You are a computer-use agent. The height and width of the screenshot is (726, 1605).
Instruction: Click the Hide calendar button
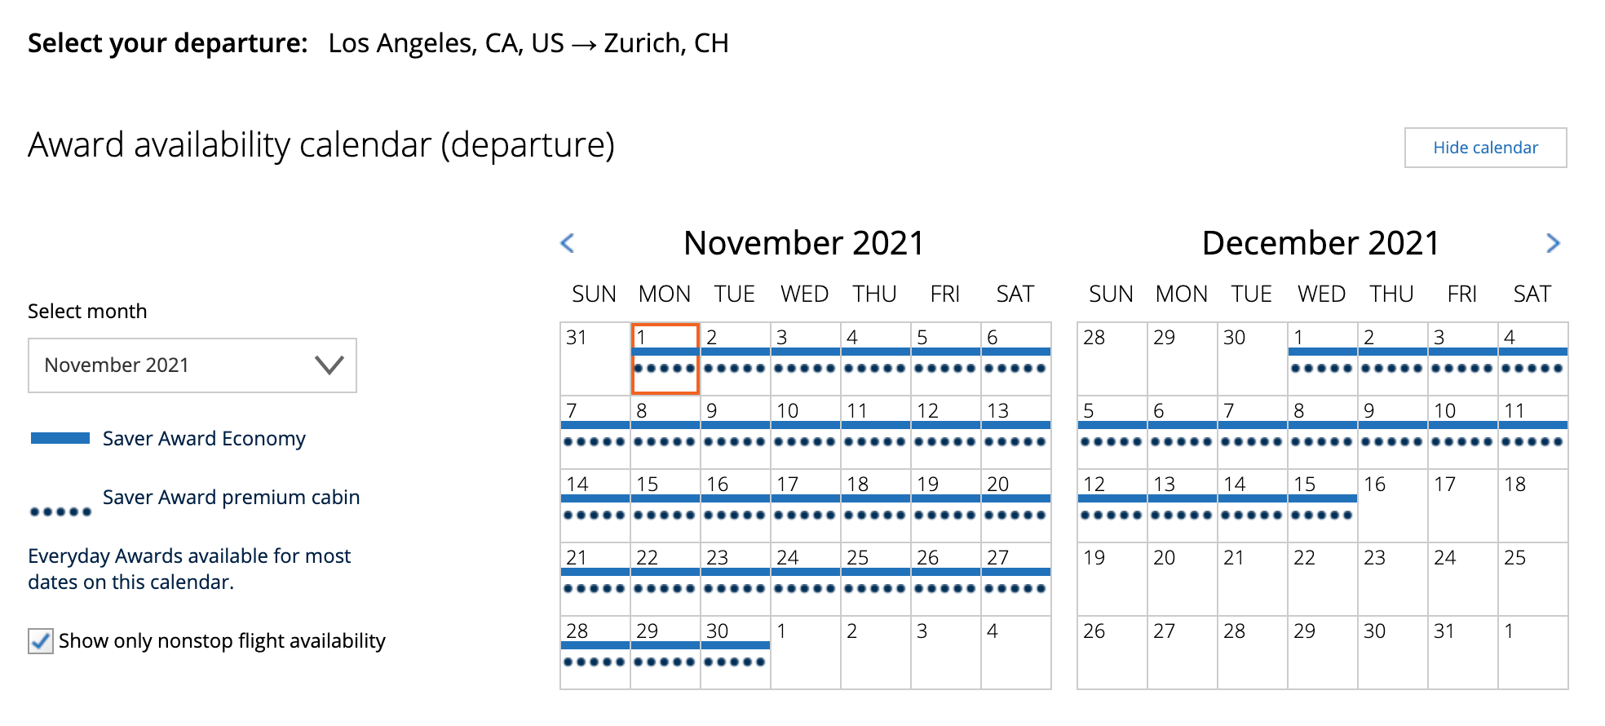click(x=1484, y=148)
